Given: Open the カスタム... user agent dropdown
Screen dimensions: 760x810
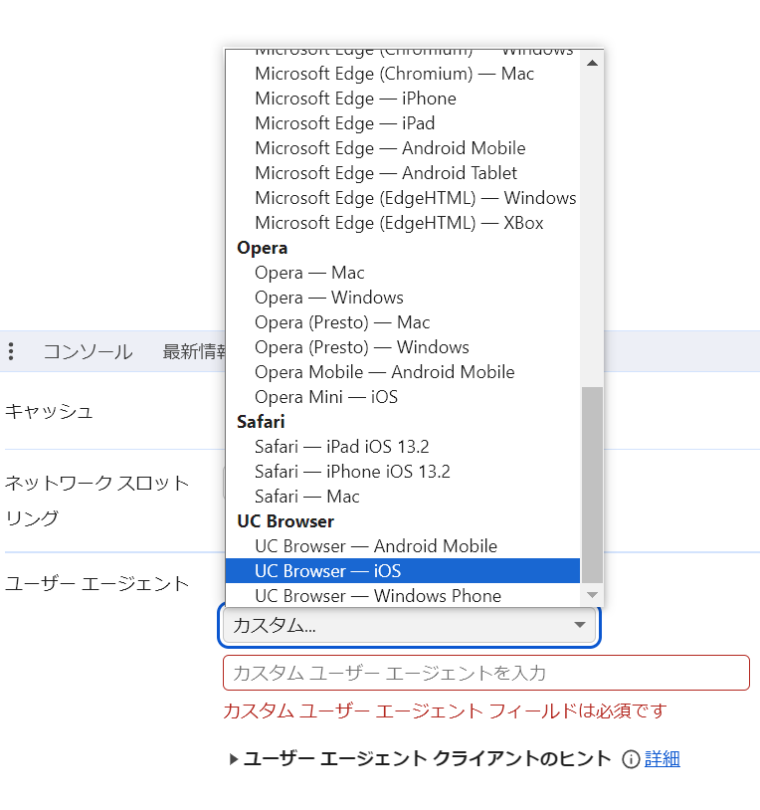Looking at the screenshot, I should click(408, 625).
